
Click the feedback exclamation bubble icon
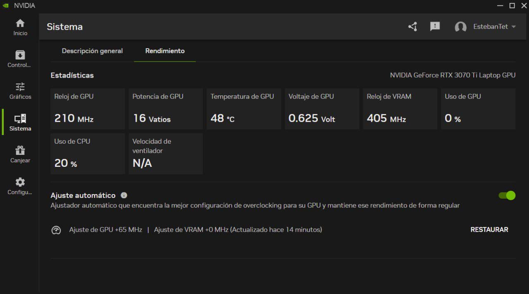point(435,27)
